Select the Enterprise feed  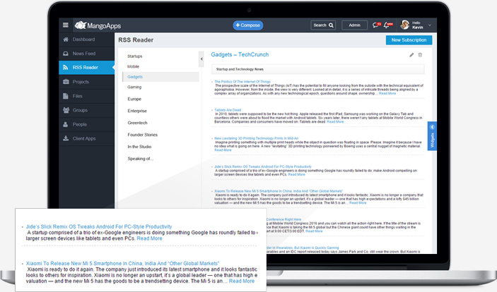[137, 111]
